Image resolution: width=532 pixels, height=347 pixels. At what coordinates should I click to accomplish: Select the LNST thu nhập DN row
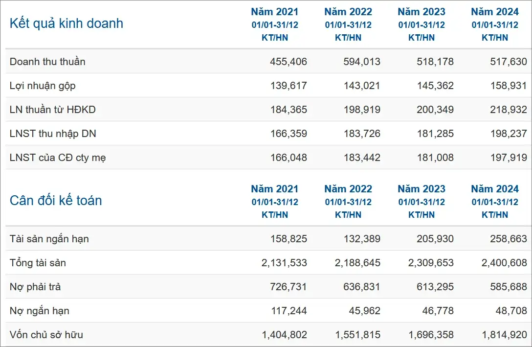point(268,134)
